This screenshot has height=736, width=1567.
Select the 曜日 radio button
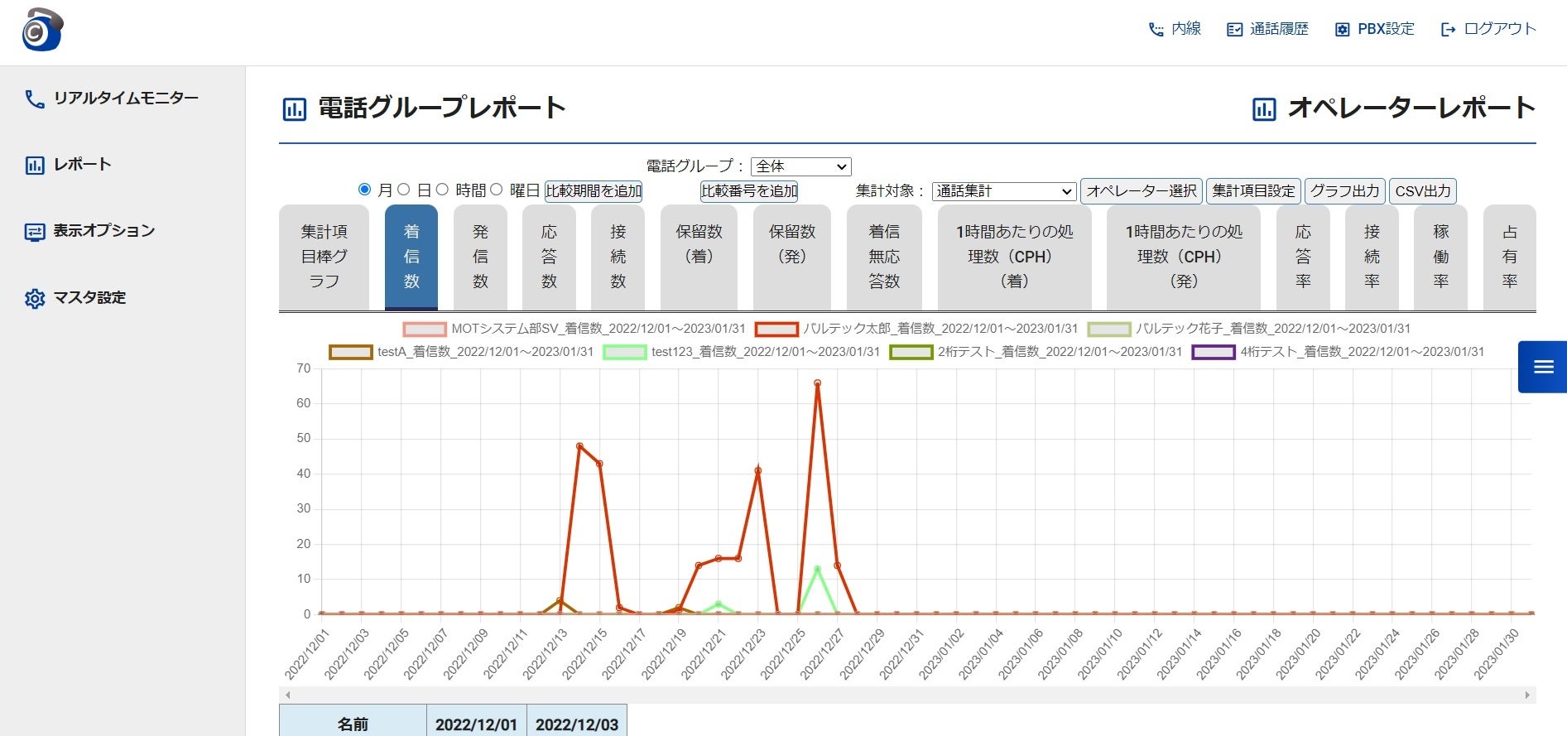click(496, 190)
